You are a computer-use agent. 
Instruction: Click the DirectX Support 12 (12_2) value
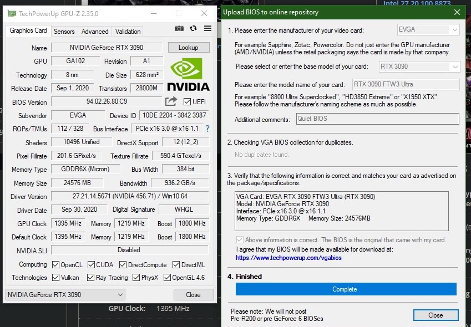point(185,142)
